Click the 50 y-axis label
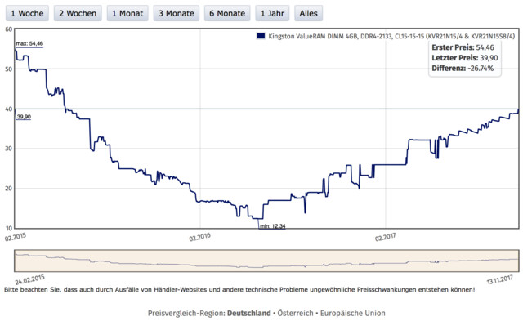523x321 pixels. pyautogui.click(x=8, y=69)
